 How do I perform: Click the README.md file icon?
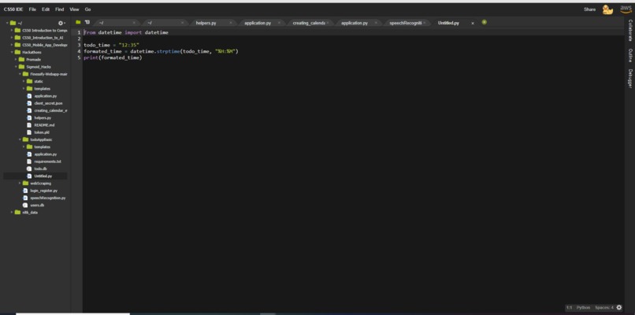(x=29, y=125)
